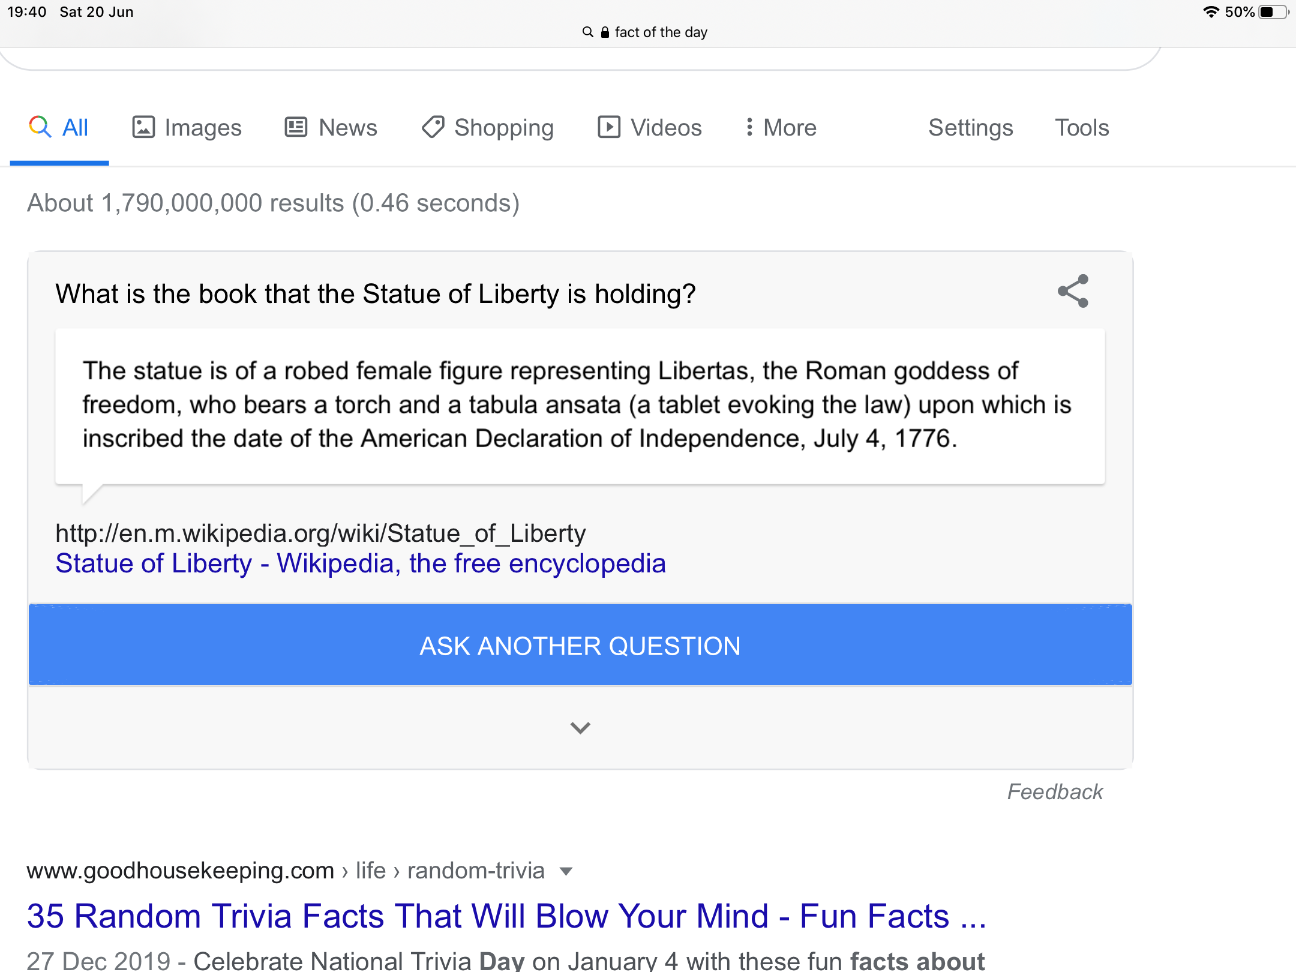Open goodhousekeeping result options dropdown arrow
1296x972 pixels.
coord(566,871)
